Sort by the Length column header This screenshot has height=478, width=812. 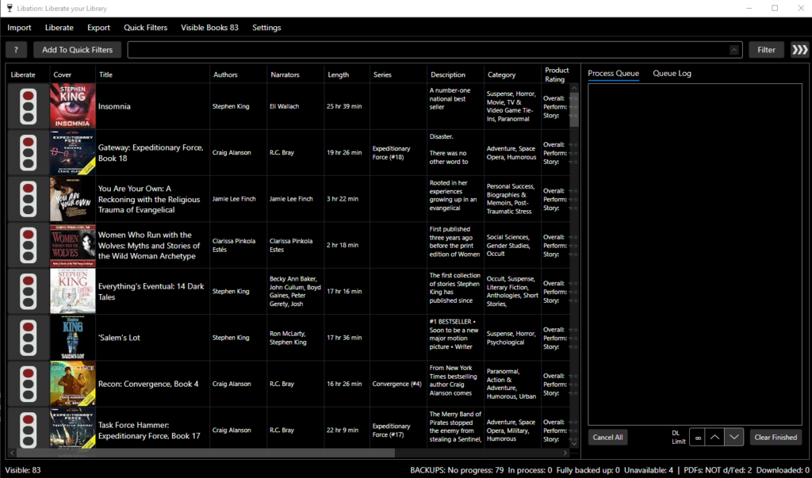(347, 75)
